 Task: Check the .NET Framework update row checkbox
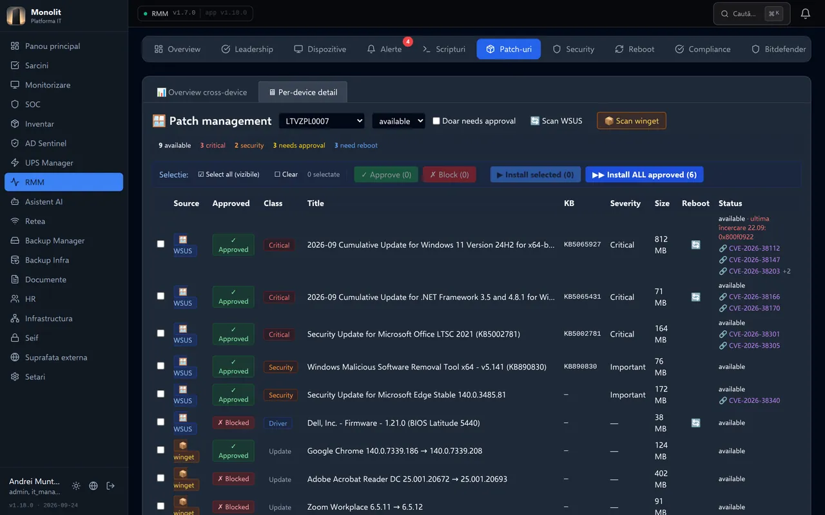160,296
